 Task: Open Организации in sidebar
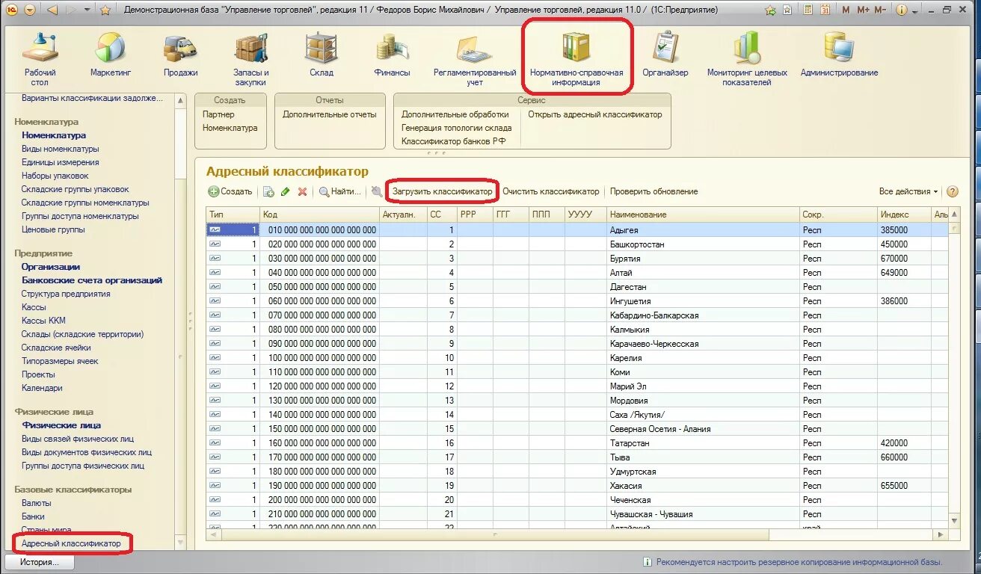click(51, 267)
